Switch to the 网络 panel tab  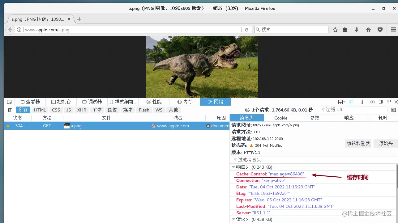click(x=215, y=102)
